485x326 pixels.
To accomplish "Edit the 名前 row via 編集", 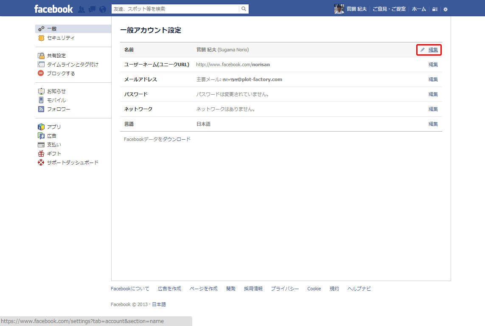I will click(x=433, y=50).
